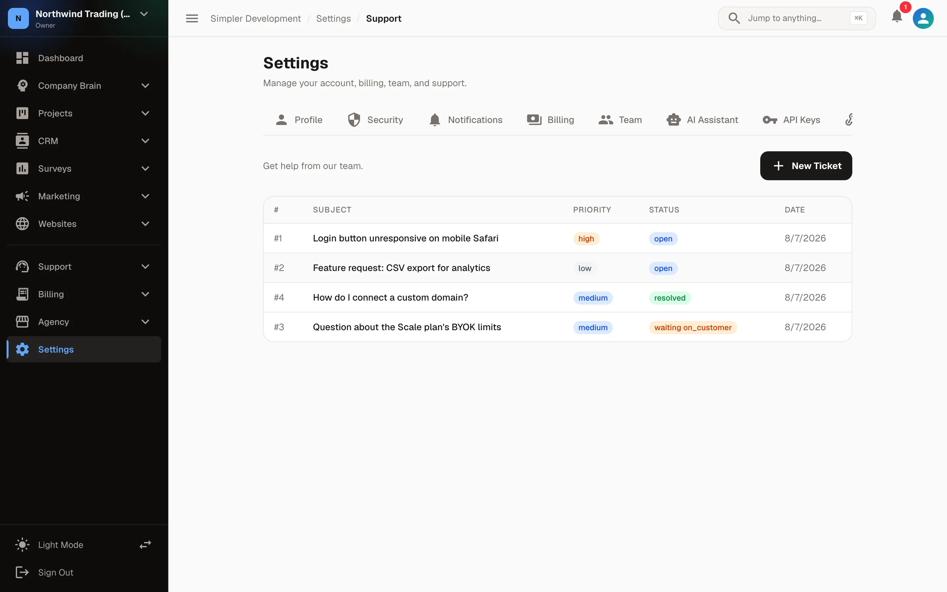Expand the Marketing submenu chevron
Screen dimensions: 947x592
click(145, 196)
